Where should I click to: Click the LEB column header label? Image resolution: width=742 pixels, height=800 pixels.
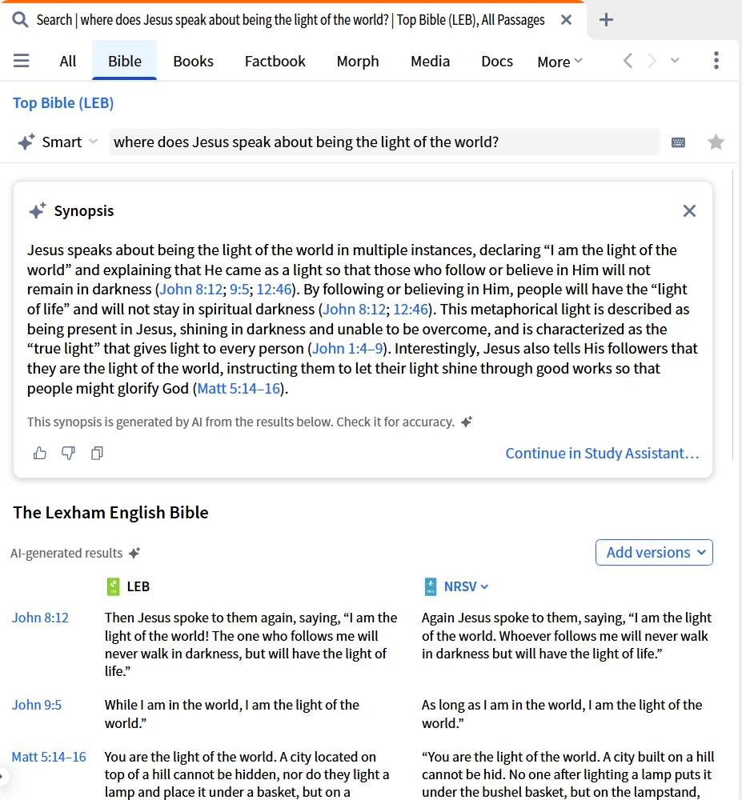click(x=138, y=586)
